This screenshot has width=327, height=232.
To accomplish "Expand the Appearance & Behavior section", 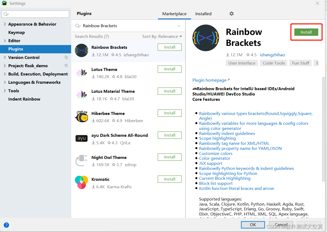I will point(5,24).
